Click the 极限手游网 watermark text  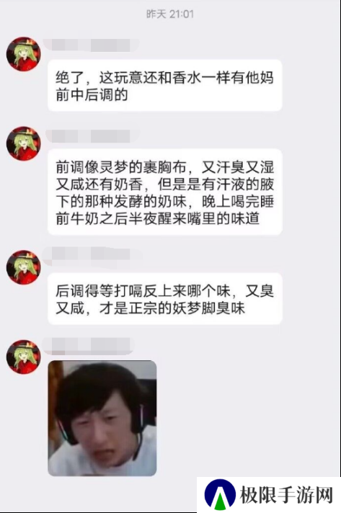[286, 495]
